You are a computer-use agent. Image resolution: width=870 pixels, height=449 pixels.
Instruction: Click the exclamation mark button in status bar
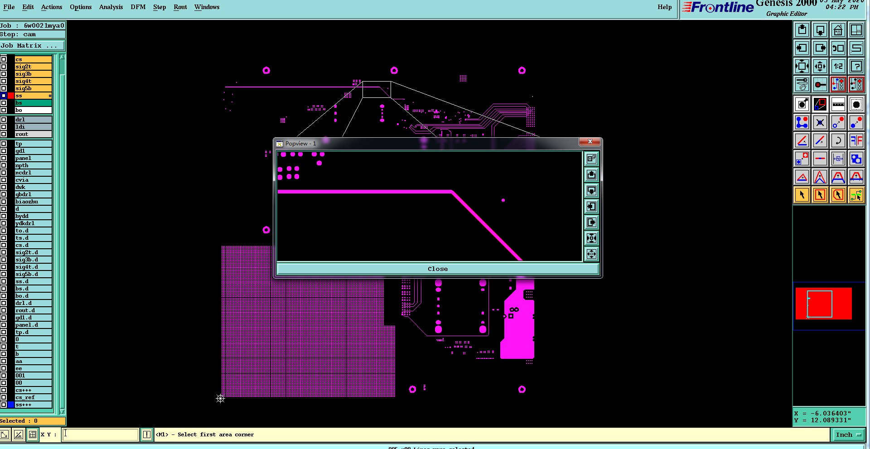click(x=146, y=435)
